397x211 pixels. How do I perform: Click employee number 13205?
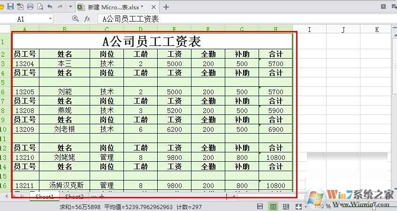click(25, 91)
